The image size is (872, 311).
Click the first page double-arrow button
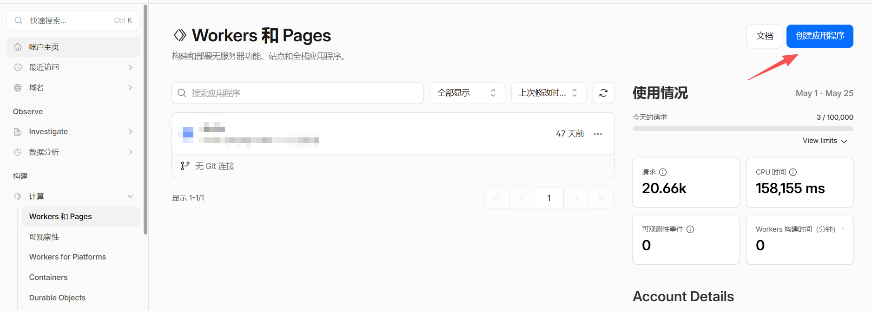[x=497, y=198]
